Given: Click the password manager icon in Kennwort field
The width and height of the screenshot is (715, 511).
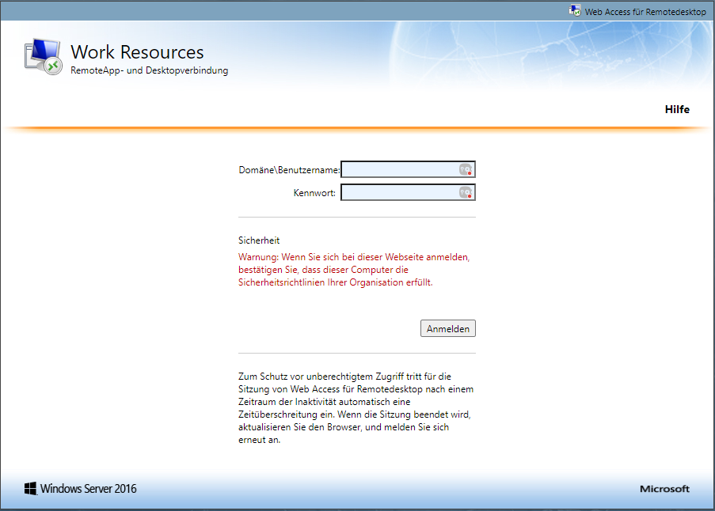Looking at the screenshot, I should (466, 193).
